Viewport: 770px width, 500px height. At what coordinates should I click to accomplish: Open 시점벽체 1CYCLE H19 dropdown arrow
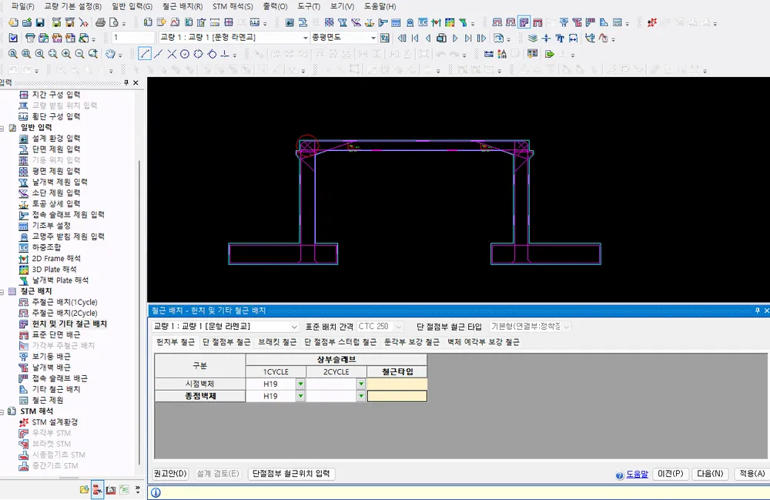pos(300,384)
